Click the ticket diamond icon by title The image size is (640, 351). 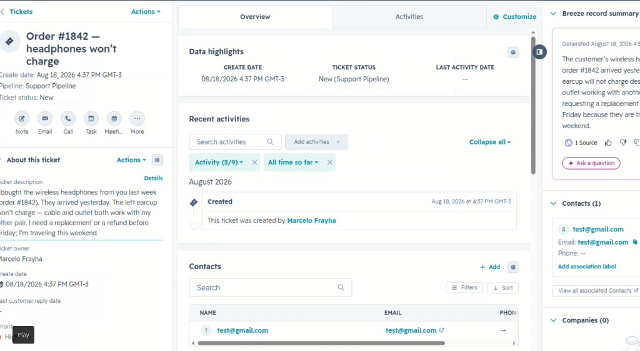click(x=9, y=41)
